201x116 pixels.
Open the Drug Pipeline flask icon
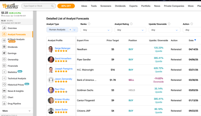click(4, 103)
